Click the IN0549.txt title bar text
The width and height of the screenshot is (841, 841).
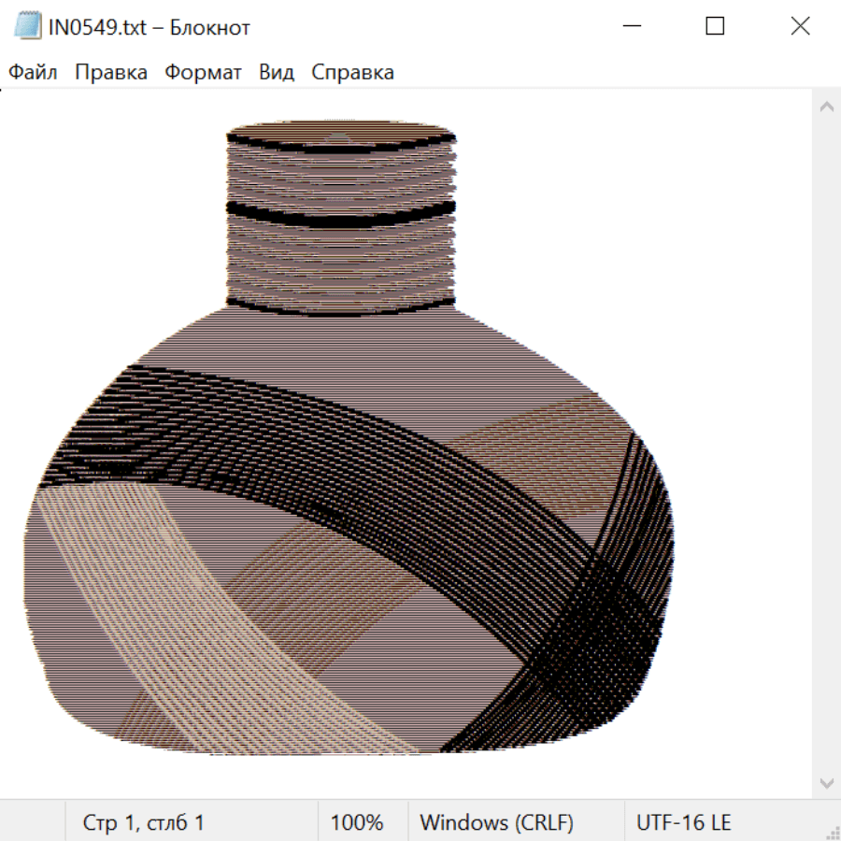pyautogui.click(x=149, y=27)
